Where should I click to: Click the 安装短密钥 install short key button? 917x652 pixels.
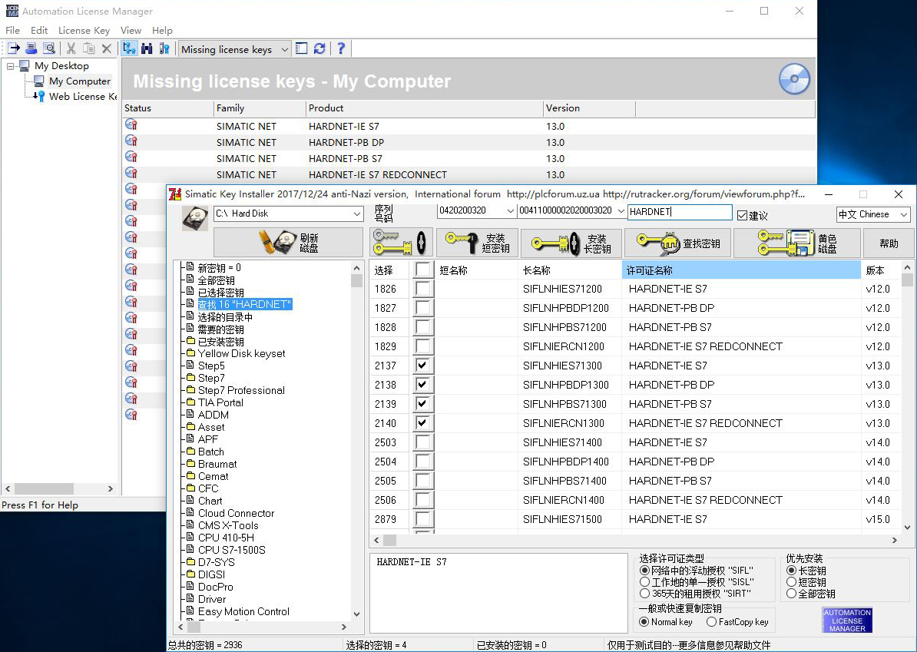tap(477, 243)
